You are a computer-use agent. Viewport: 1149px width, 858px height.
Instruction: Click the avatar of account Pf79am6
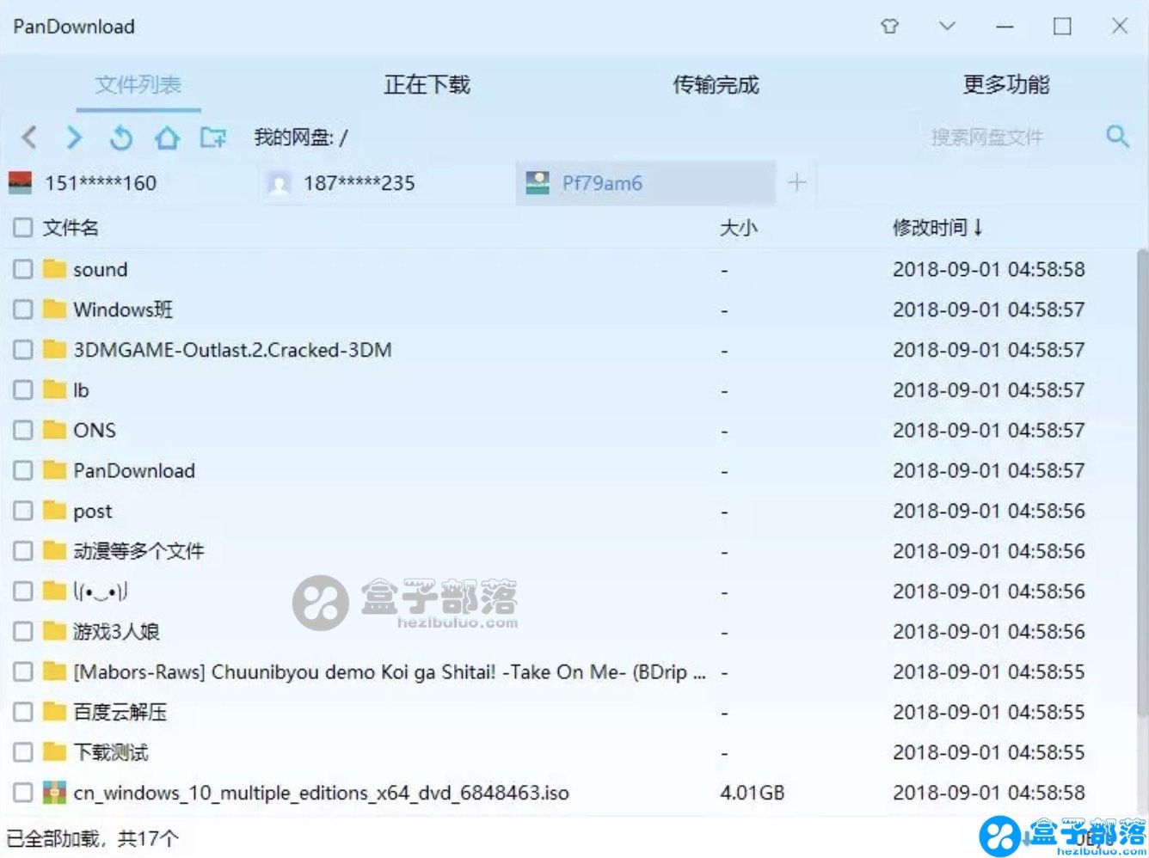538,182
